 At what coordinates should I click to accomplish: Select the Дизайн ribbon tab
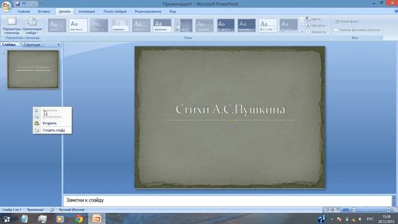click(x=65, y=11)
